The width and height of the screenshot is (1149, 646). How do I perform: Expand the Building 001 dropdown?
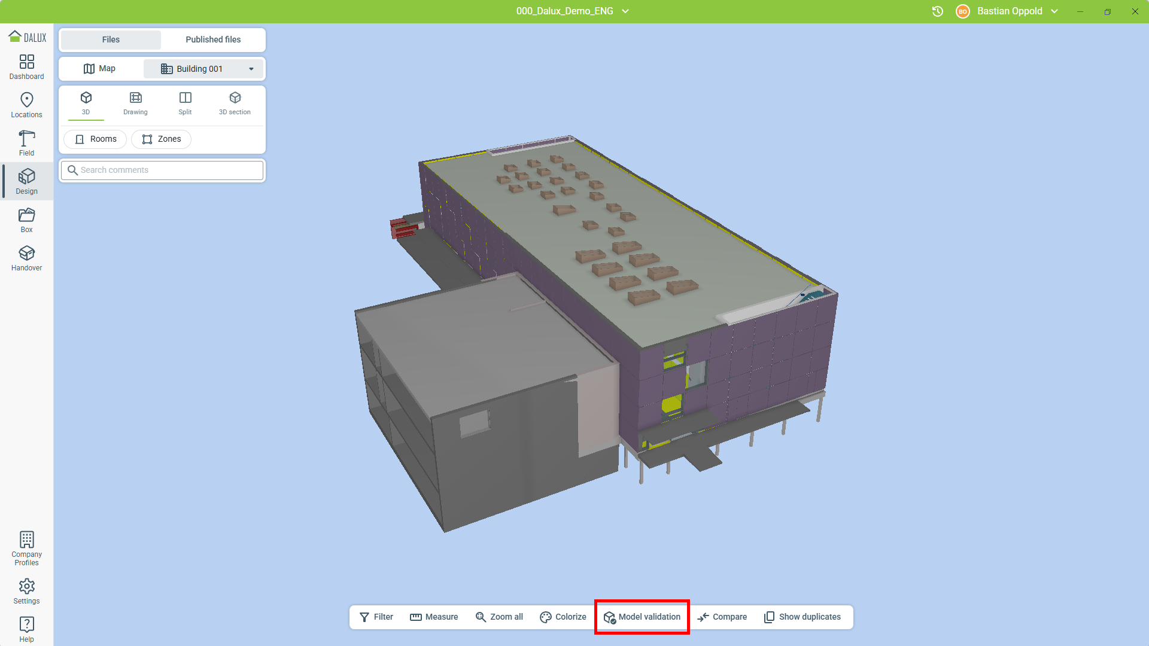(251, 68)
